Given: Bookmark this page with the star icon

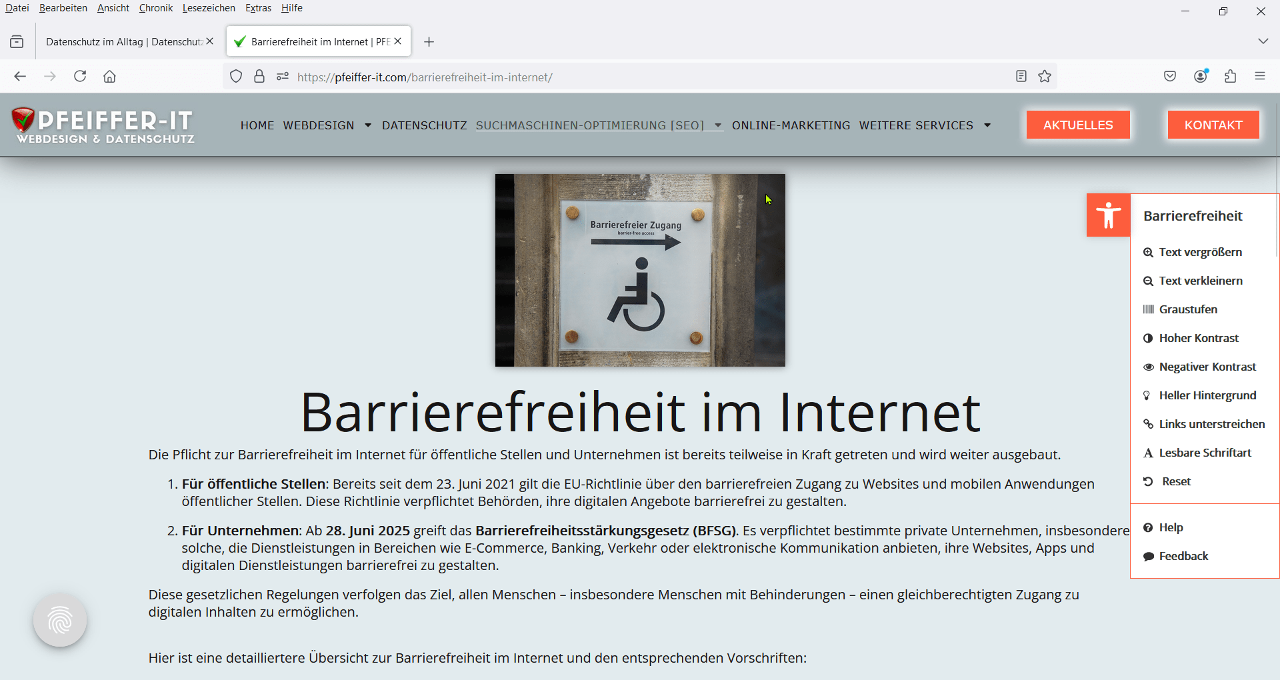Looking at the screenshot, I should click(1045, 77).
